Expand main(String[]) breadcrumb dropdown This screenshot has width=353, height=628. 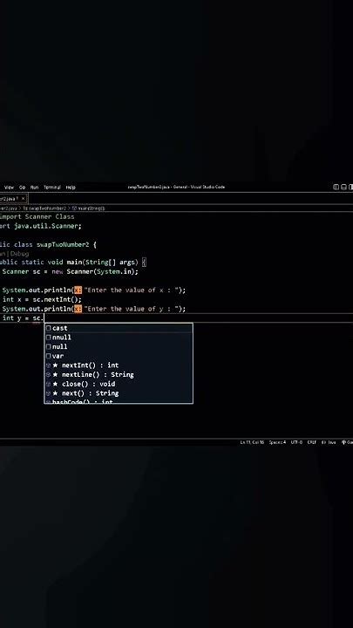88,208
